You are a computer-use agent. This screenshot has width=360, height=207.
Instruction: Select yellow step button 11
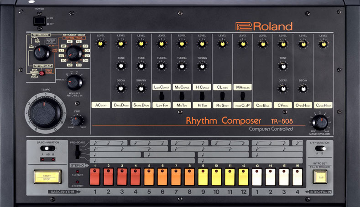click(230, 177)
